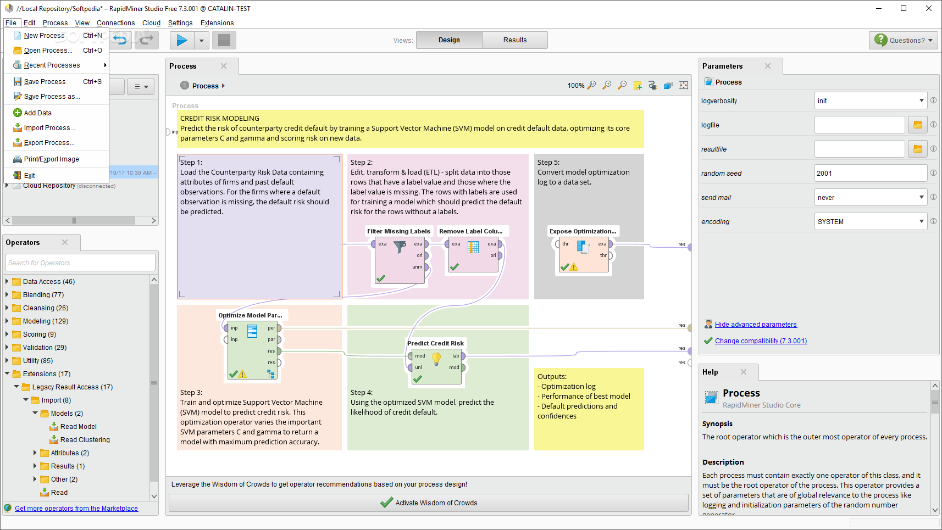Viewport: 942px width, 530px height.
Task: Open subprocess of the Optimize Model operator
Action: click(271, 374)
